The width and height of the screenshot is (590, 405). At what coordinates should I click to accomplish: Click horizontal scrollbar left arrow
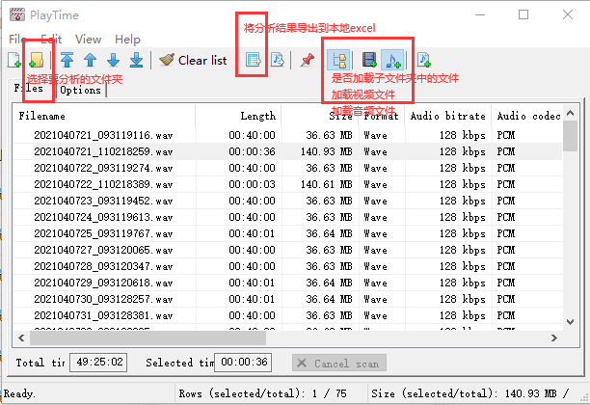(x=21, y=338)
